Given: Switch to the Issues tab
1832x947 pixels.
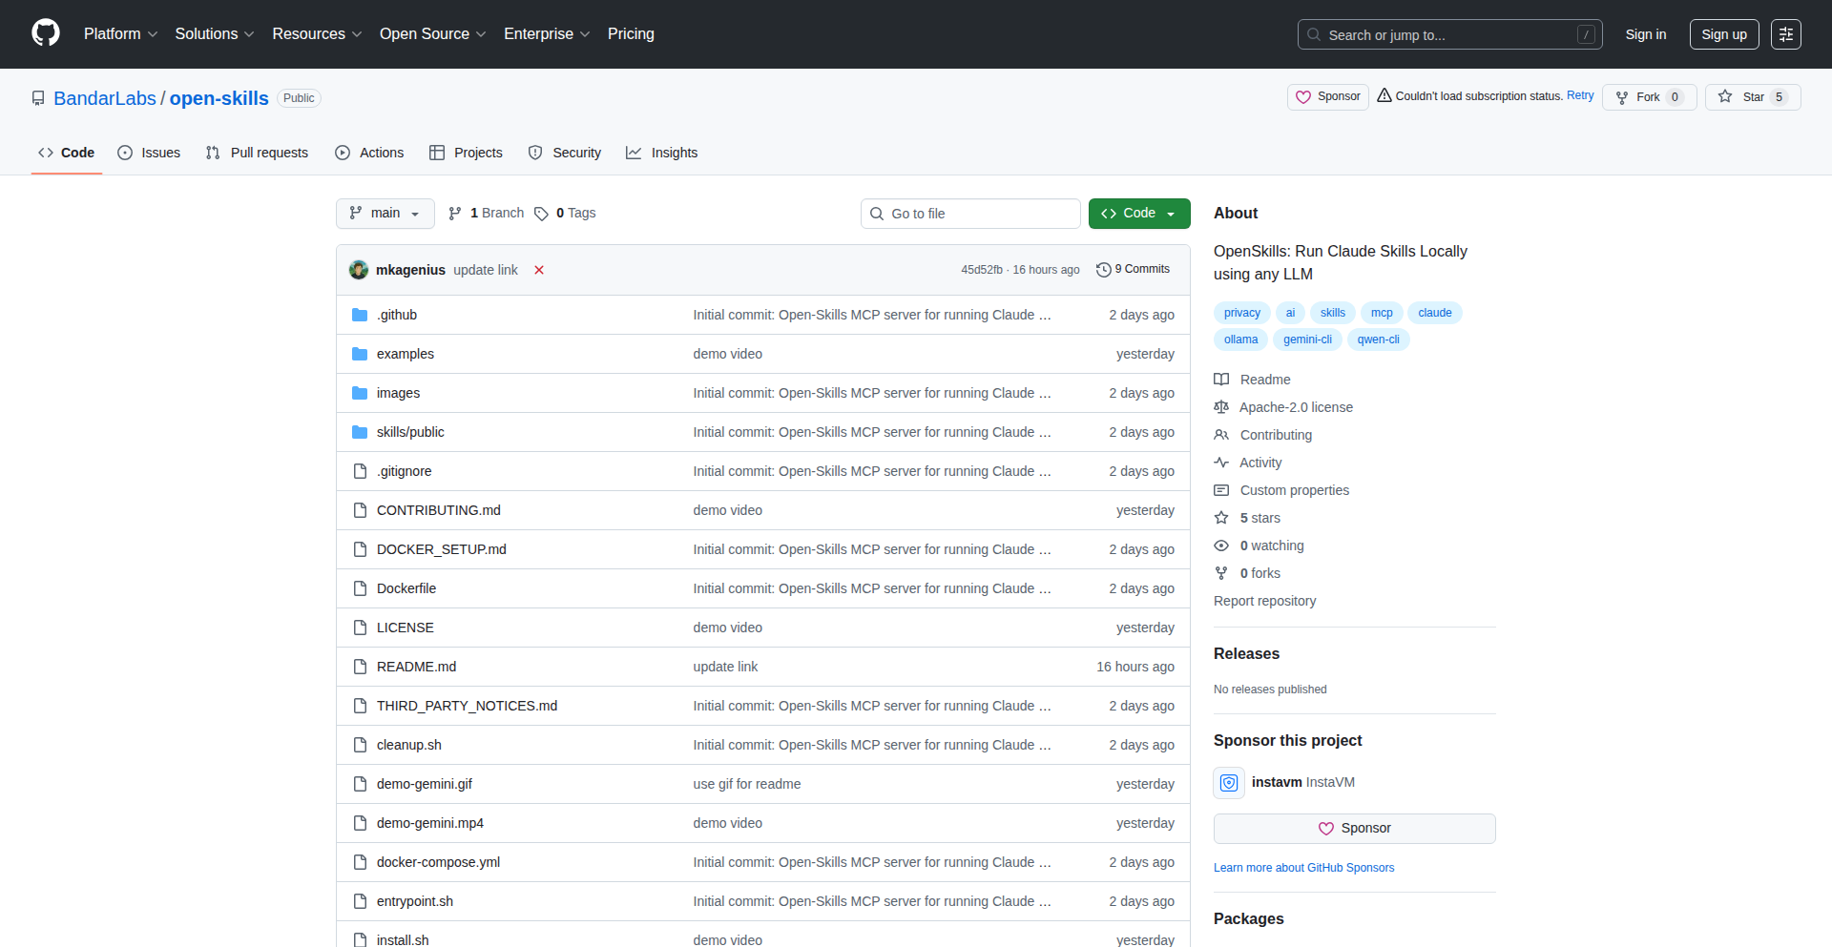Looking at the screenshot, I should click(x=149, y=153).
